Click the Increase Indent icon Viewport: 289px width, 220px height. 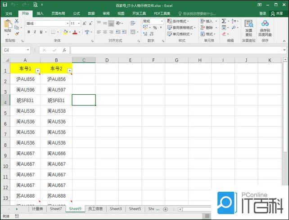click(124, 32)
